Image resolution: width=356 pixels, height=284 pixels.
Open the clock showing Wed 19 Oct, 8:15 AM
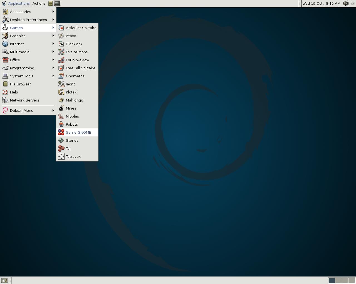pos(321,3)
